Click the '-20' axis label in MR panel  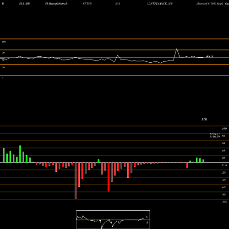click(224, 173)
